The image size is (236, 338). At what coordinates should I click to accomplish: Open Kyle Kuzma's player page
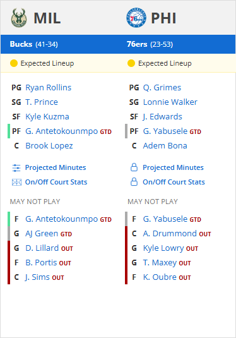pos(47,117)
